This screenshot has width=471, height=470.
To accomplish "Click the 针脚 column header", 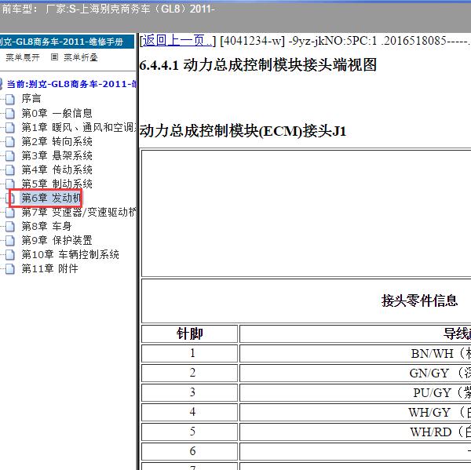I will 189,333.
